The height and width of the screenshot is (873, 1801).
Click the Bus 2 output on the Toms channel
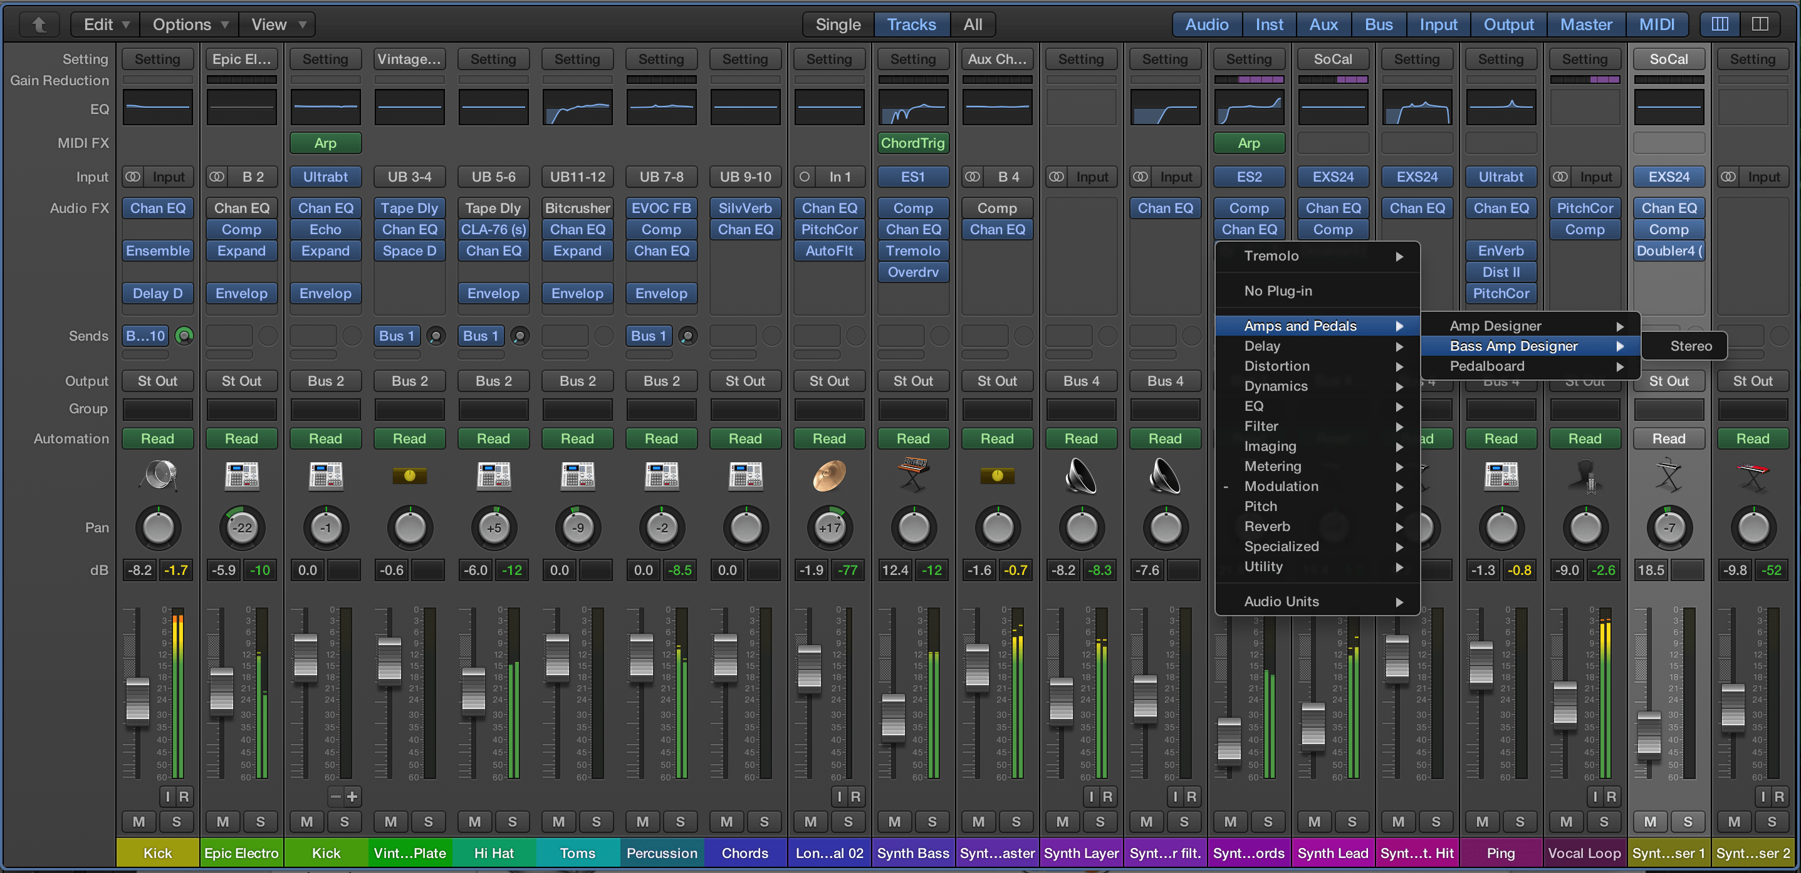tap(577, 381)
